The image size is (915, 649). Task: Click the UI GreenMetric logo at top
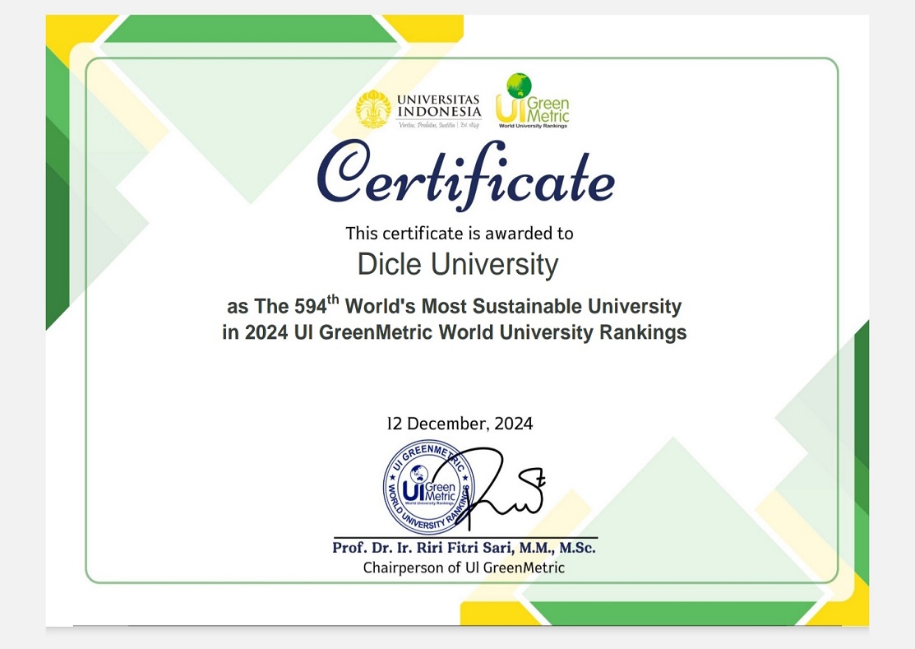pos(532,100)
